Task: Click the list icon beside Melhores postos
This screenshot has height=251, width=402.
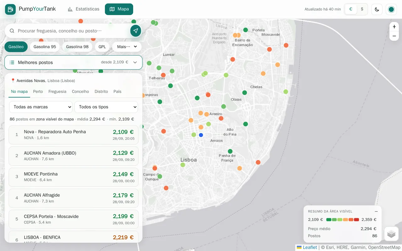Action: coord(12,62)
